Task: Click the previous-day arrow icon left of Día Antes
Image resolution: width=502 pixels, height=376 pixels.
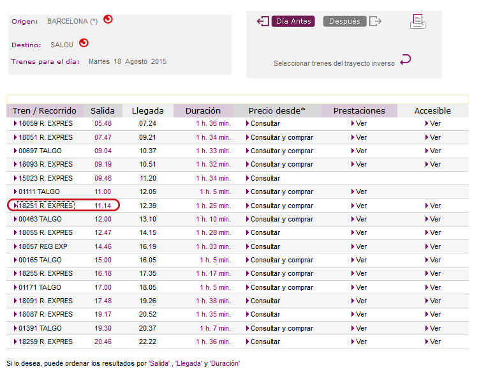Action: (263, 22)
